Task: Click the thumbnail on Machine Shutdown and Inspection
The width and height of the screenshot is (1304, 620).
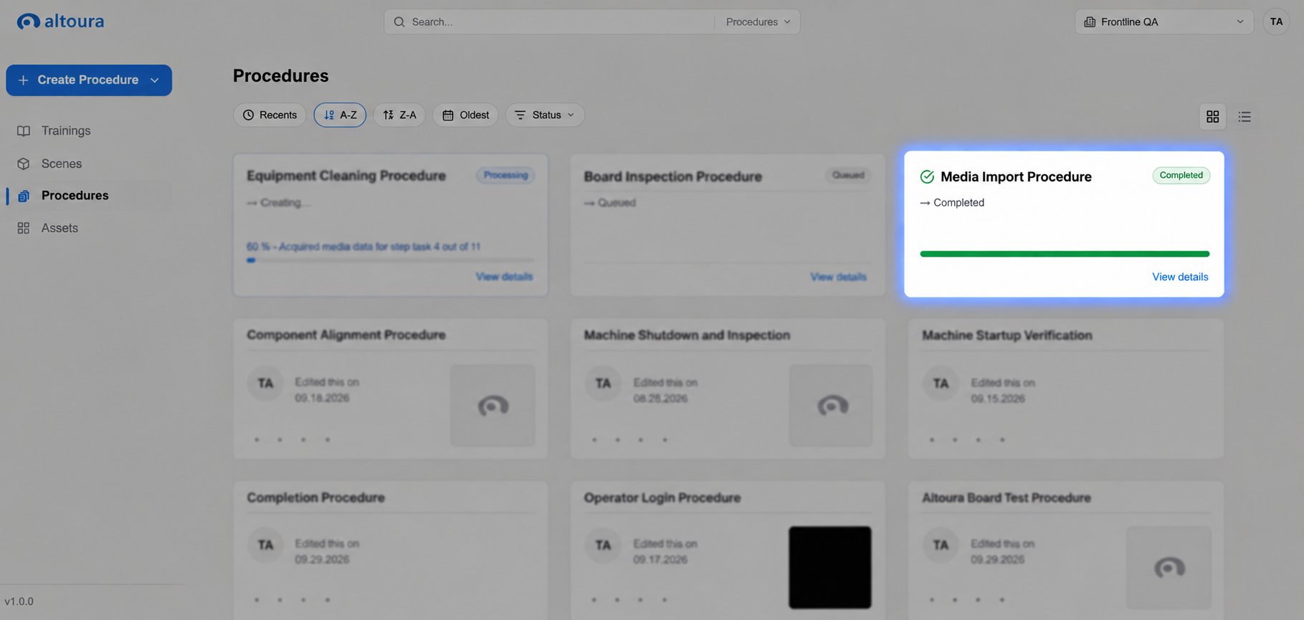Action: point(831,406)
